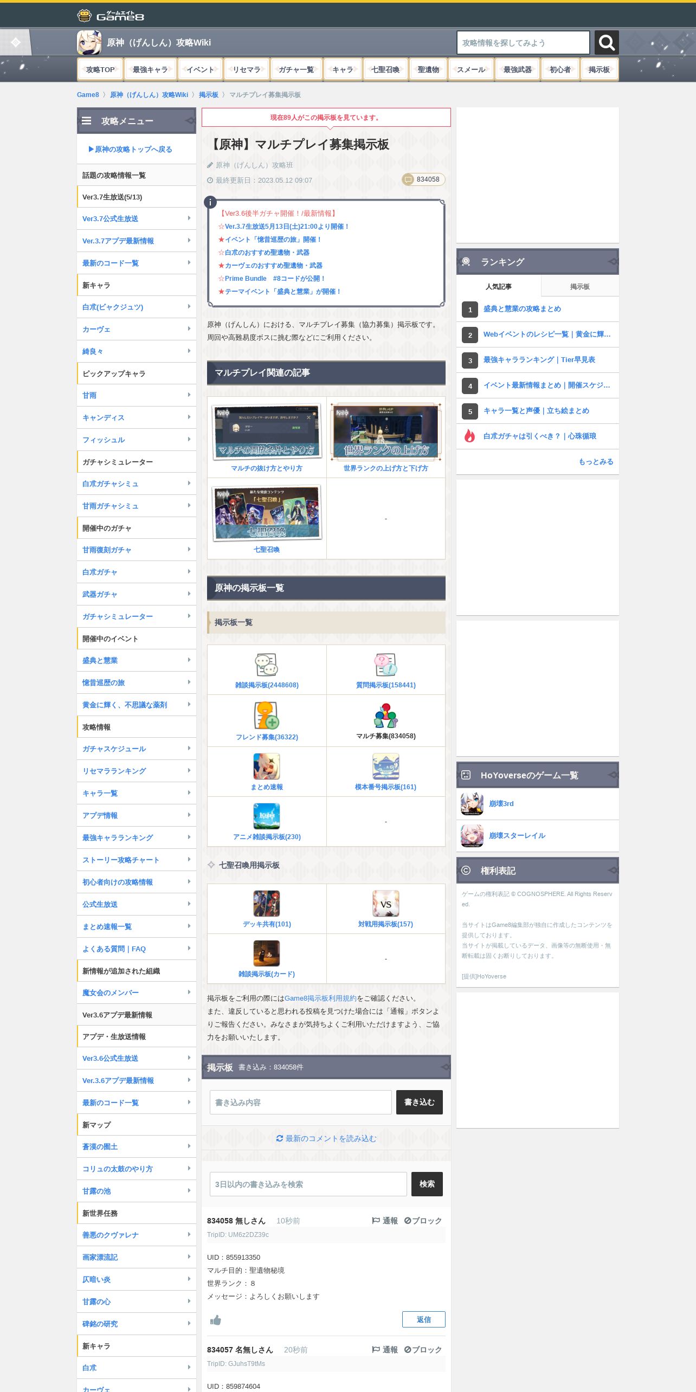The image size is (696, 1392).
Task: Expand the よくある質問｜FAQ sidebar arrow
Action: (x=189, y=948)
